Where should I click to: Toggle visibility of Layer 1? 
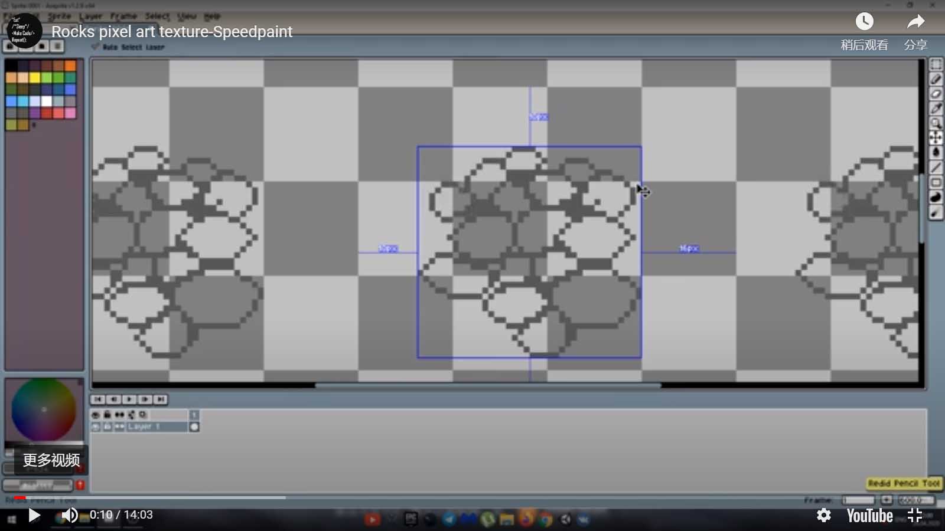(x=96, y=427)
